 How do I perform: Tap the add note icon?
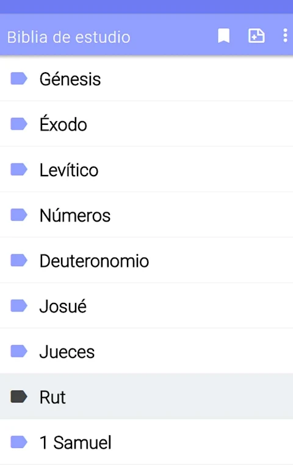point(256,36)
